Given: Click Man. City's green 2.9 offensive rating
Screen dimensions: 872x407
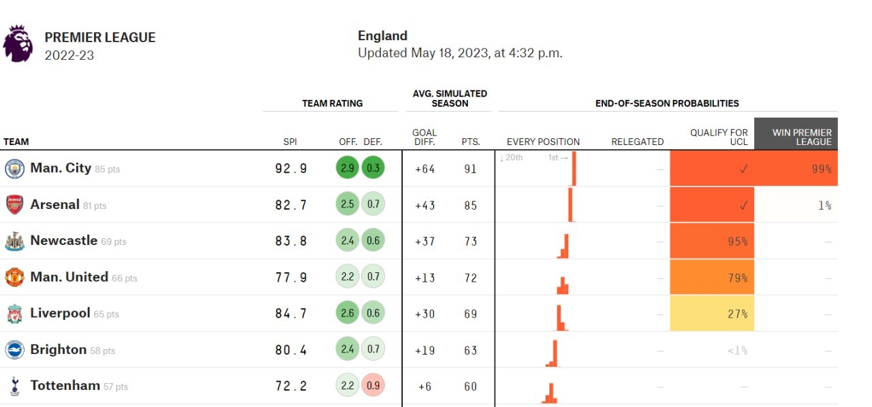Looking at the screenshot, I should [x=347, y=169].
